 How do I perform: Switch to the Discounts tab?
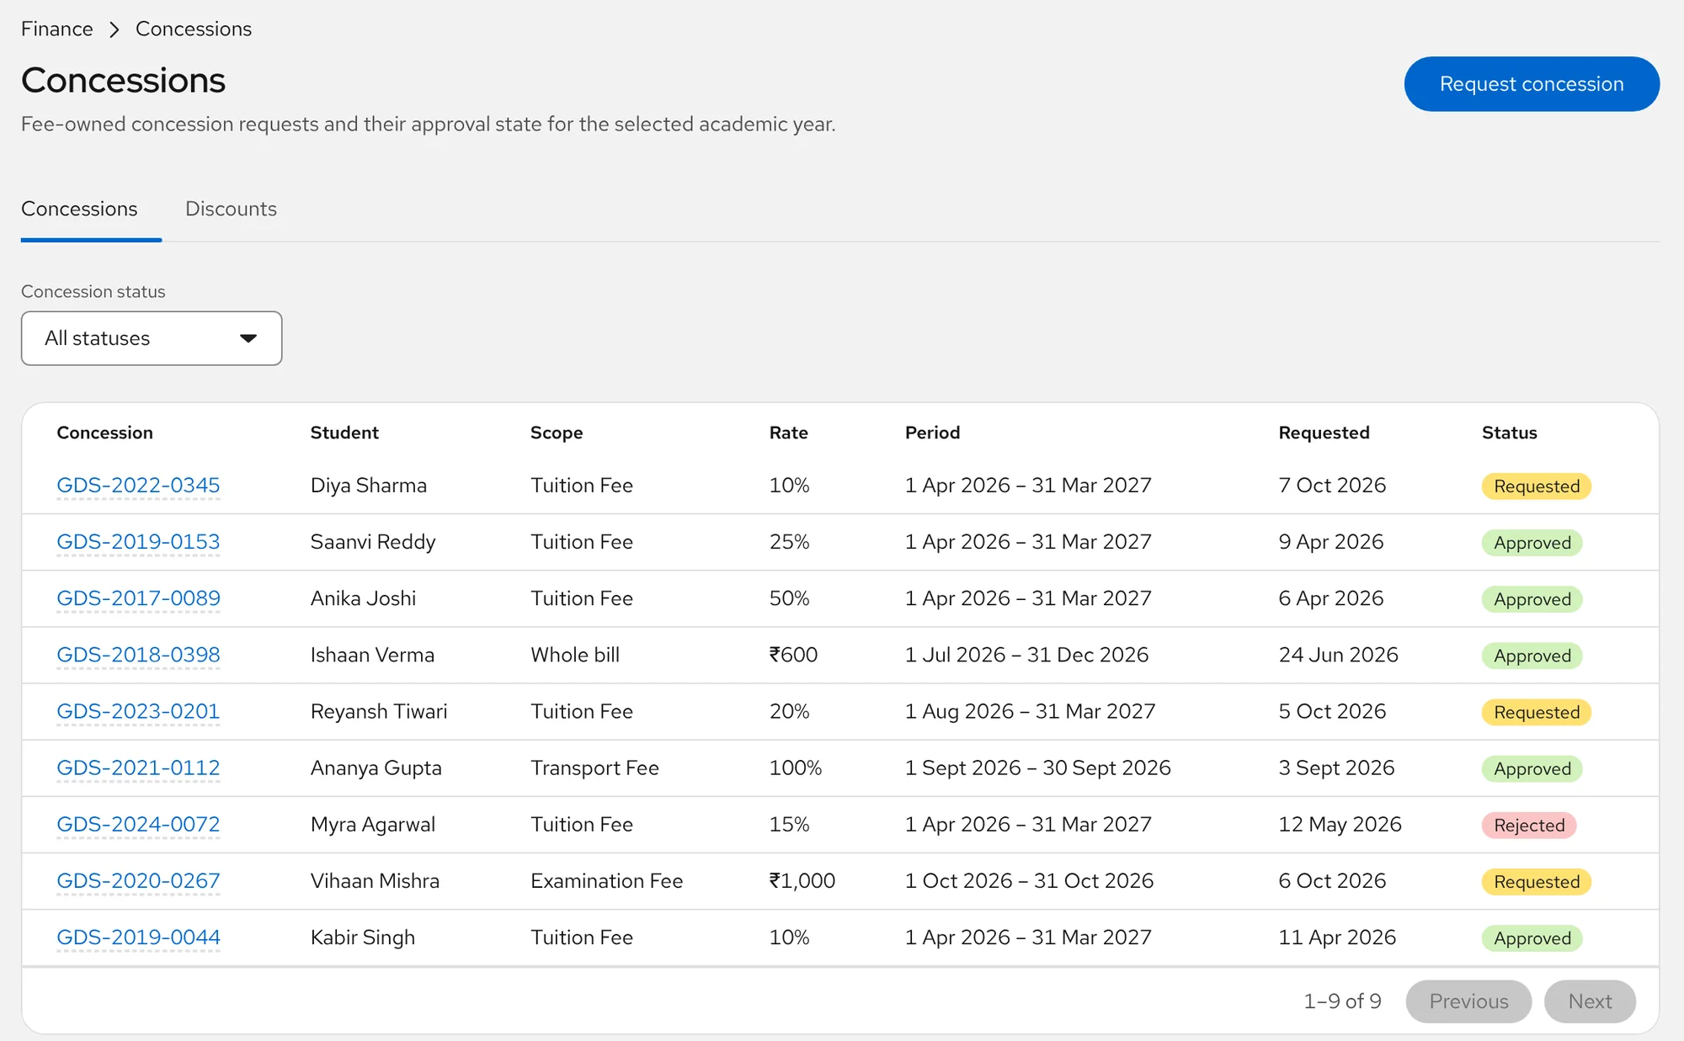click(231, 209)
